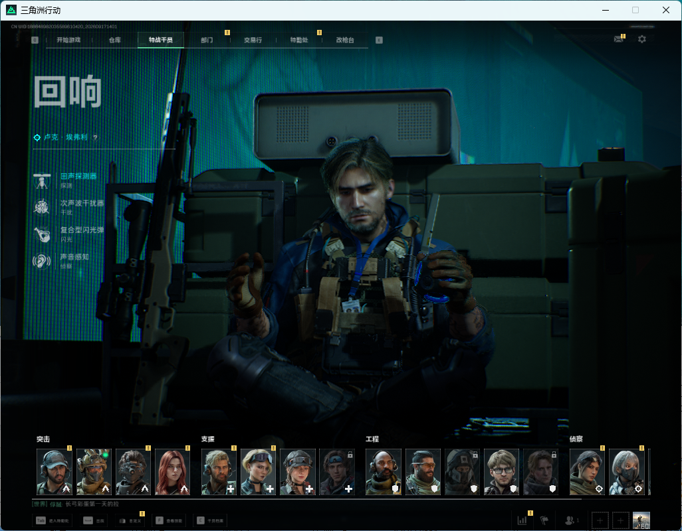Click the operator name 卢克·埃弗利
This screenshot has height=531, width=682.
[x=66, y=137]
